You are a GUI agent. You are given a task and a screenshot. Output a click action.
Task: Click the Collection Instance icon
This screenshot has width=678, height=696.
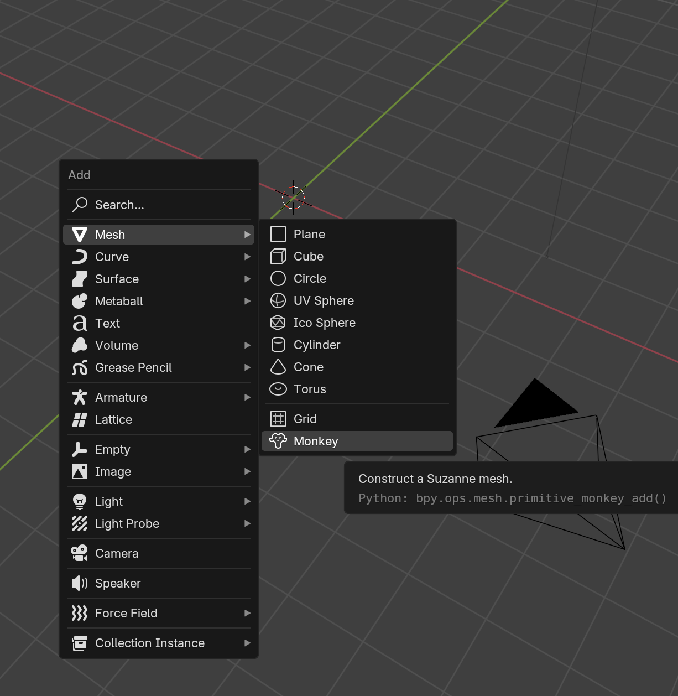[x=80, y=643]
